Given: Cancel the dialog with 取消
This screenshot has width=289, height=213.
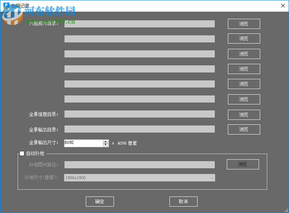Looking at the screenshot, I should (x=183, y=202).
